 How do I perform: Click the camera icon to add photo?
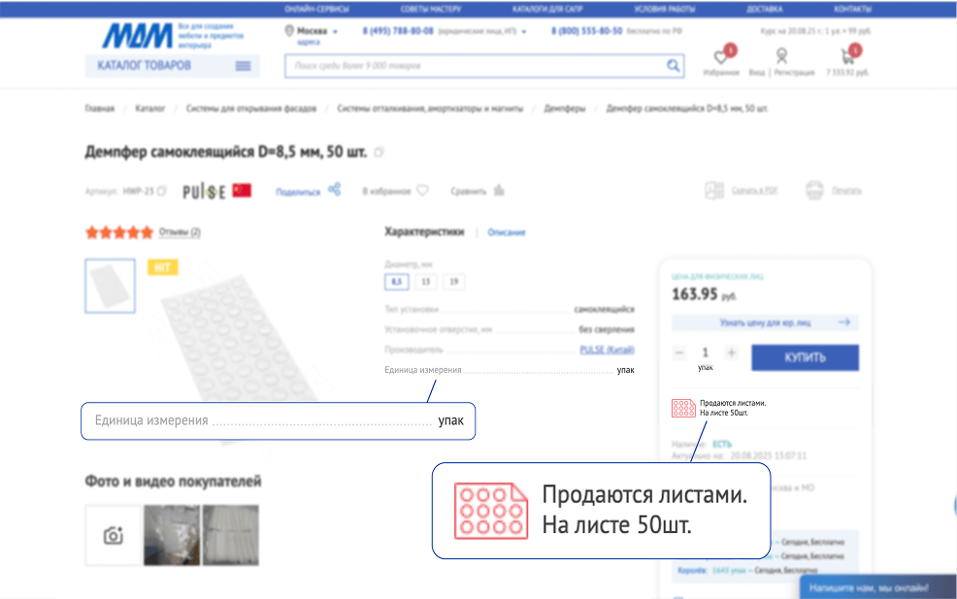click(x=114, y=535)
